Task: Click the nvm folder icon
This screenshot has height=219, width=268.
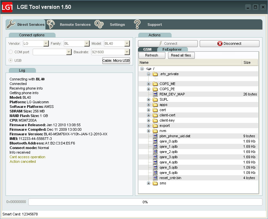Action: pos(155,131)
